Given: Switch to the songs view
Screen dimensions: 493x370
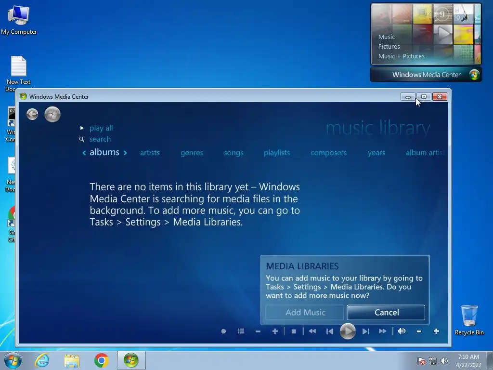Looking at the screenshot, I should point(234,153).
